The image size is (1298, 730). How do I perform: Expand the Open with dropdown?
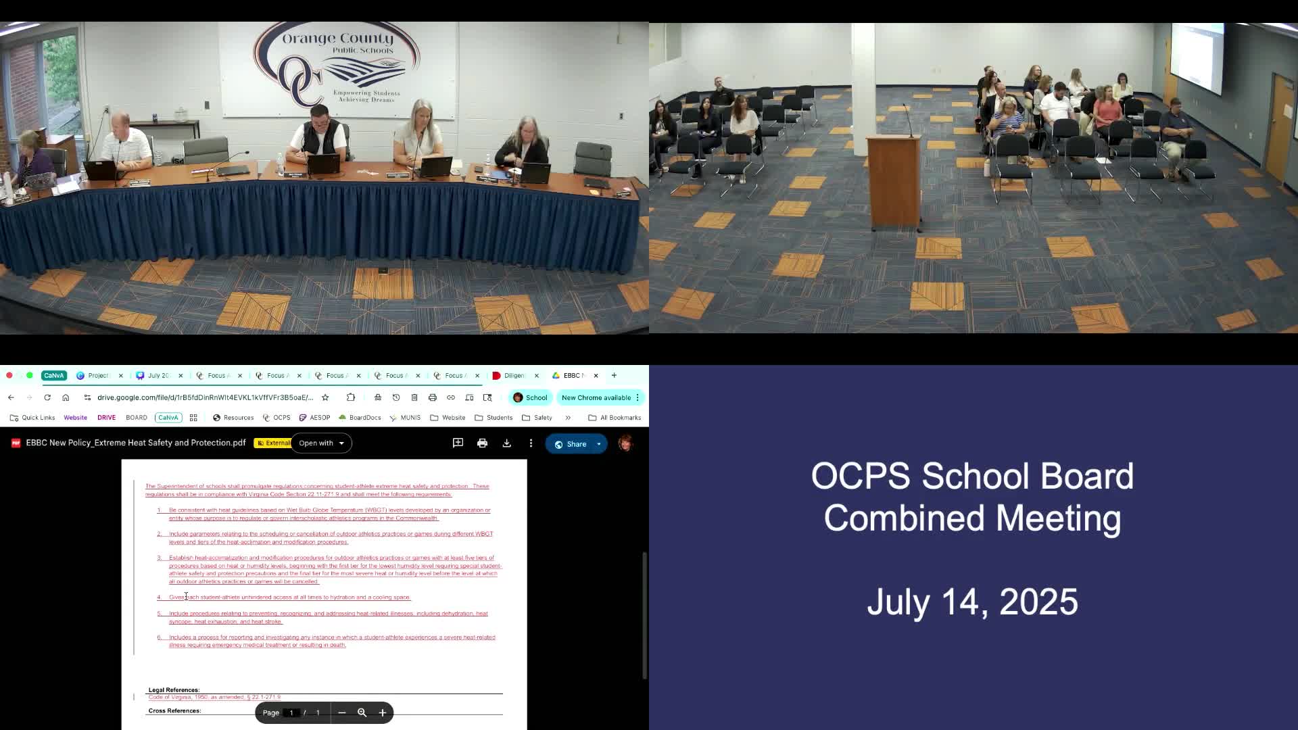click(x=322, y=443)
